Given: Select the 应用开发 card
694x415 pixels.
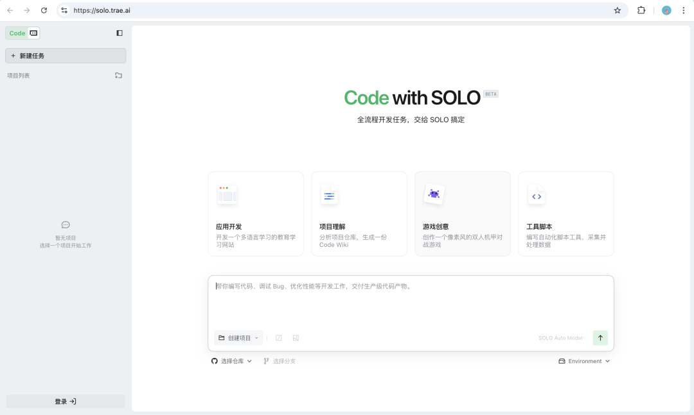Looking at the screenshot, I should [256, 214].
